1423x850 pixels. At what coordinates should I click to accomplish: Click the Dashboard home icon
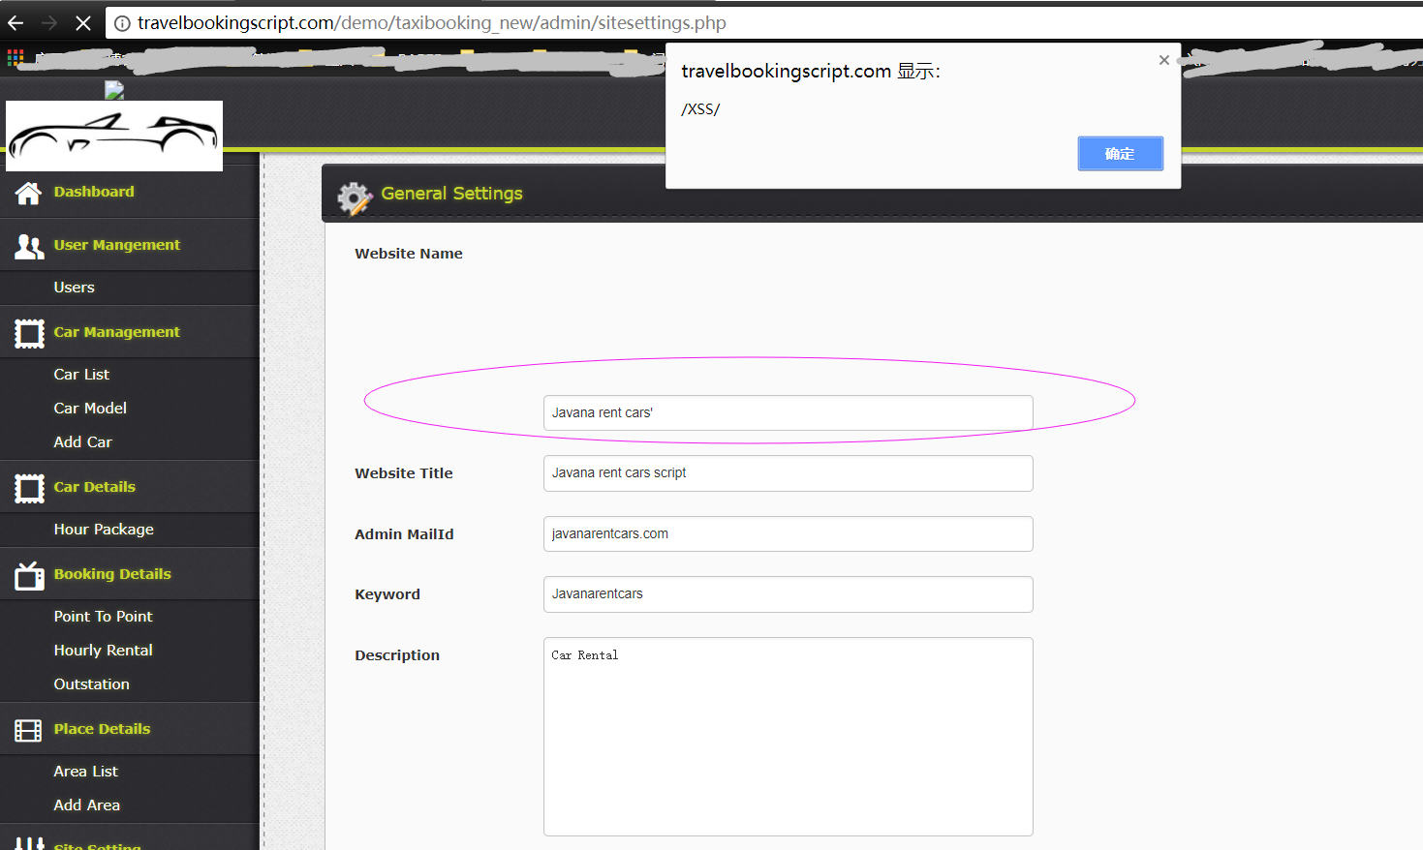click(x=28, y=193)
